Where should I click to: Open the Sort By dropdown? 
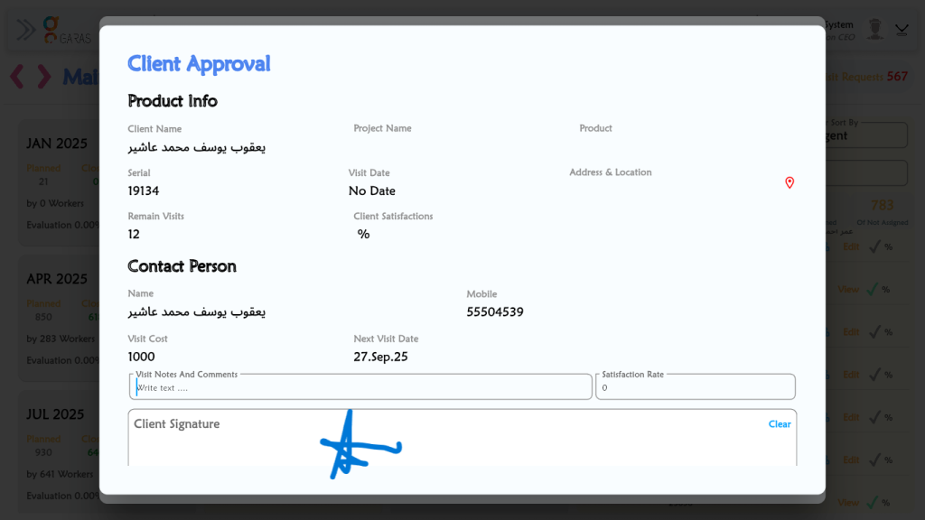[x=865, y=135]
